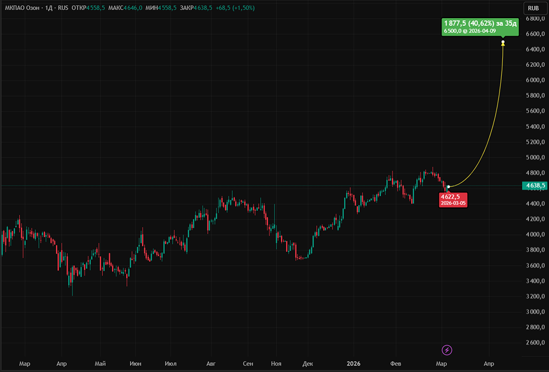Click the current price tag 4638,5
549x372 pixels.
(535, 185)
